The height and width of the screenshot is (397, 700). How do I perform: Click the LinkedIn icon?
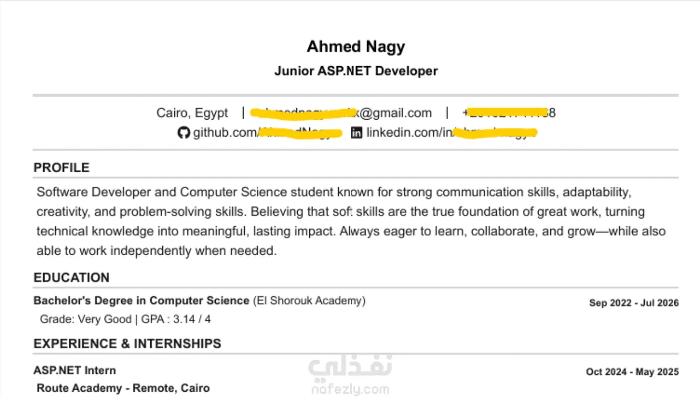[357, 133]
